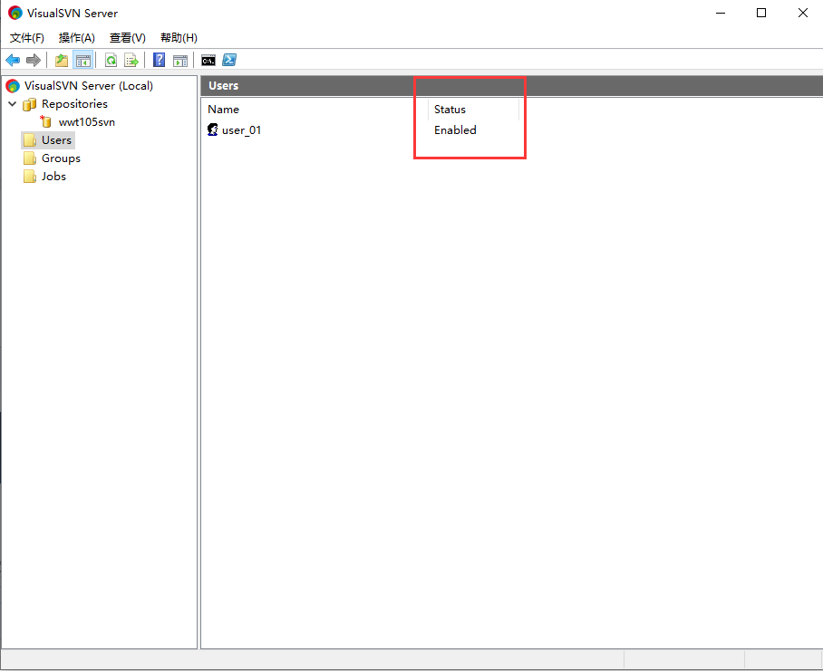Select the Groups folder in tree
The height and width of the screenshot is (671, 823).
[x=61, y=158]
